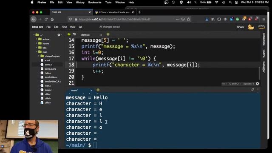Bookmark this page with star icon
Screen dimensions: 272x153
coord(189,19)
